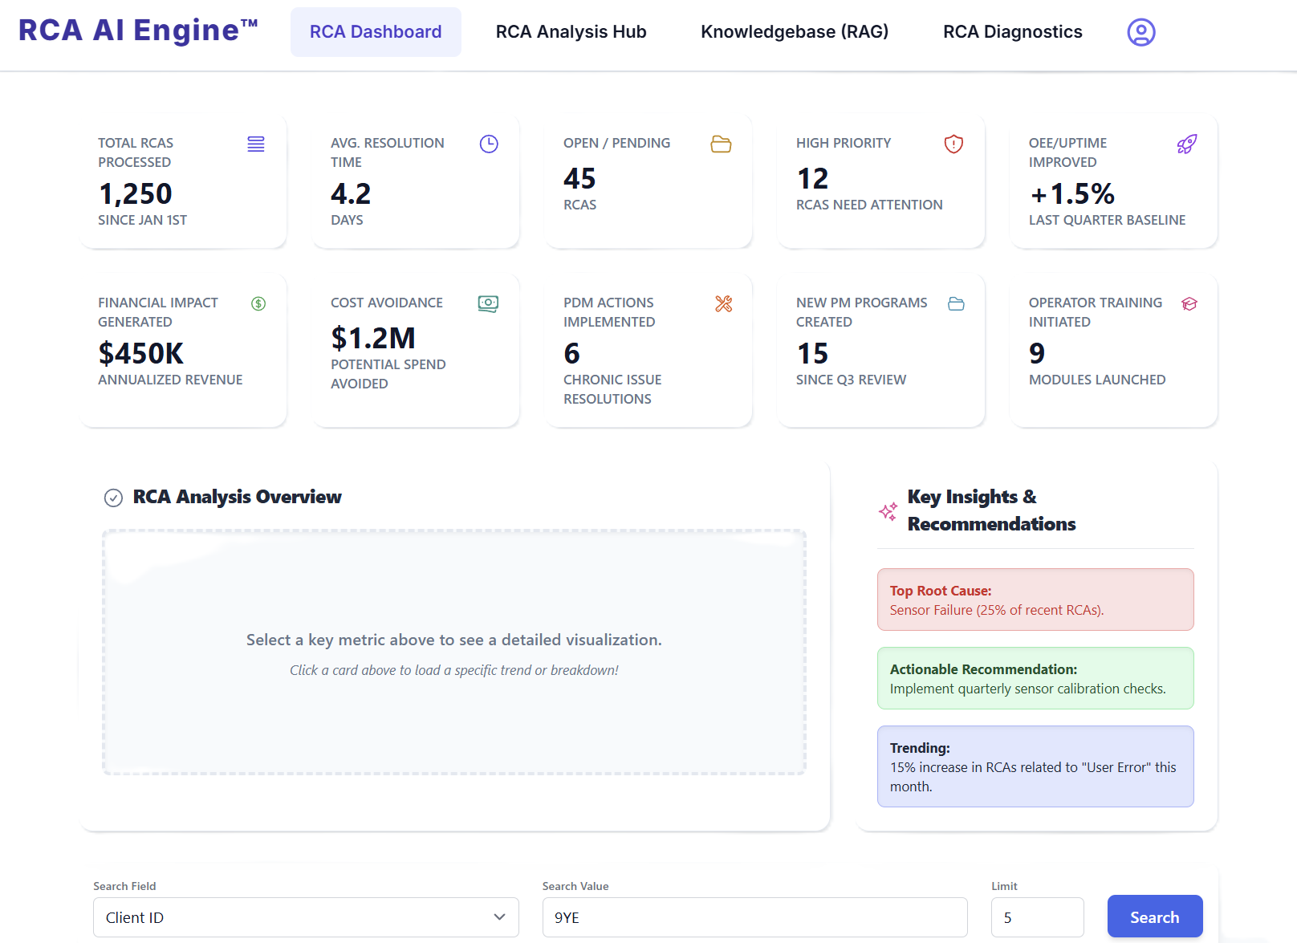Viewport: 1297px width, 943px height.
Task: Open the Knowledgebase (RAG) tab
Action: pos(795,32)
